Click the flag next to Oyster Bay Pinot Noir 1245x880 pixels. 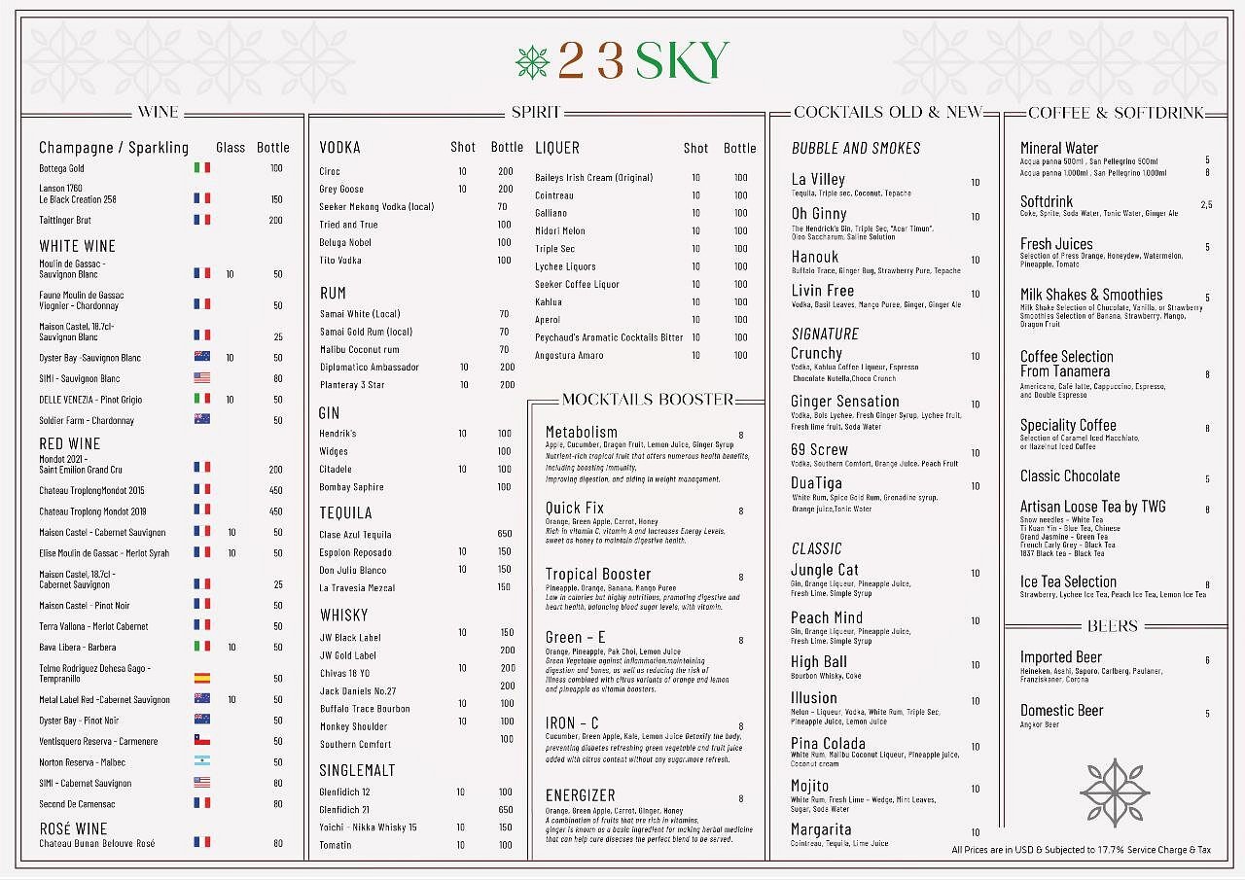(201, 720)
